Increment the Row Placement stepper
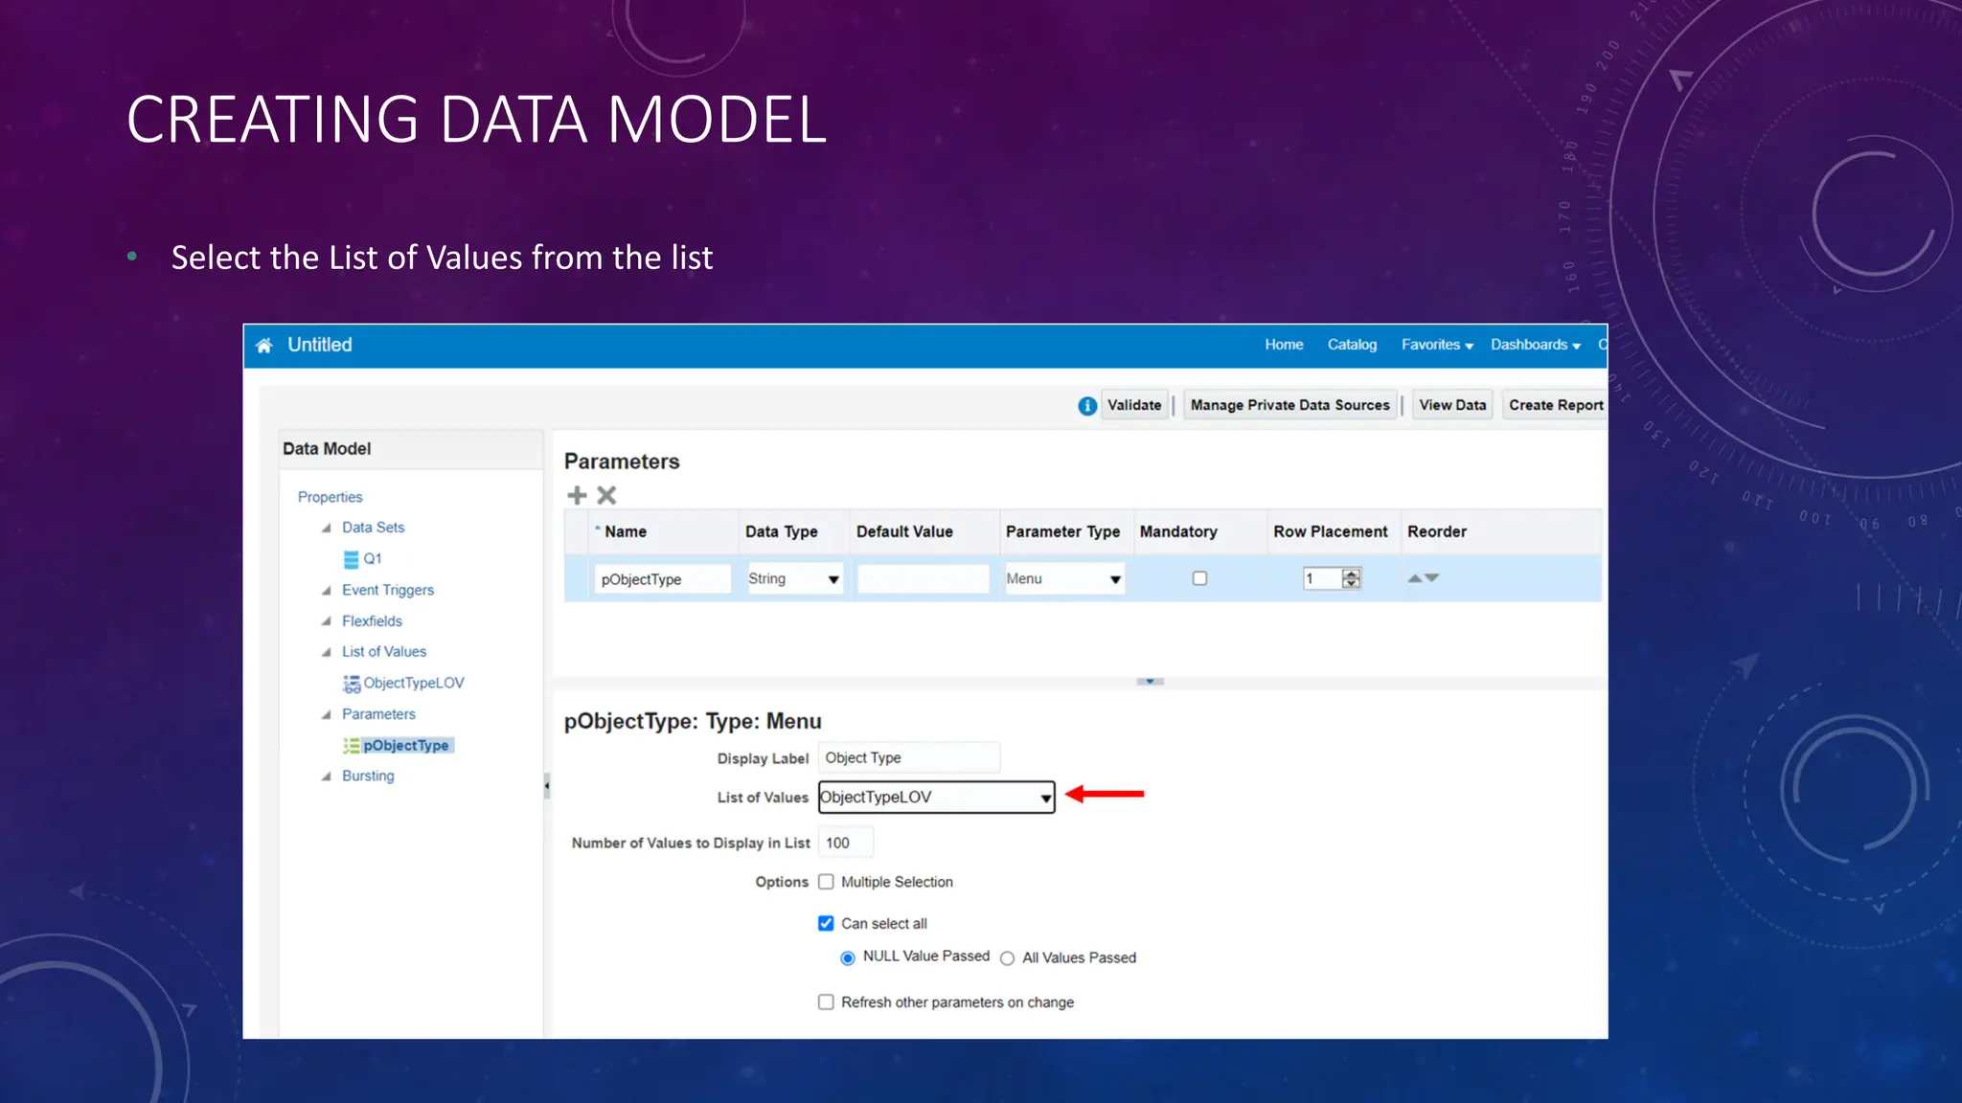The image size is (1962, 1103). point(1351,574)
